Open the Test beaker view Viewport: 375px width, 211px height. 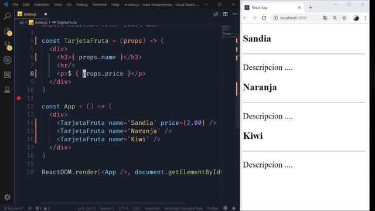(7, 90)
